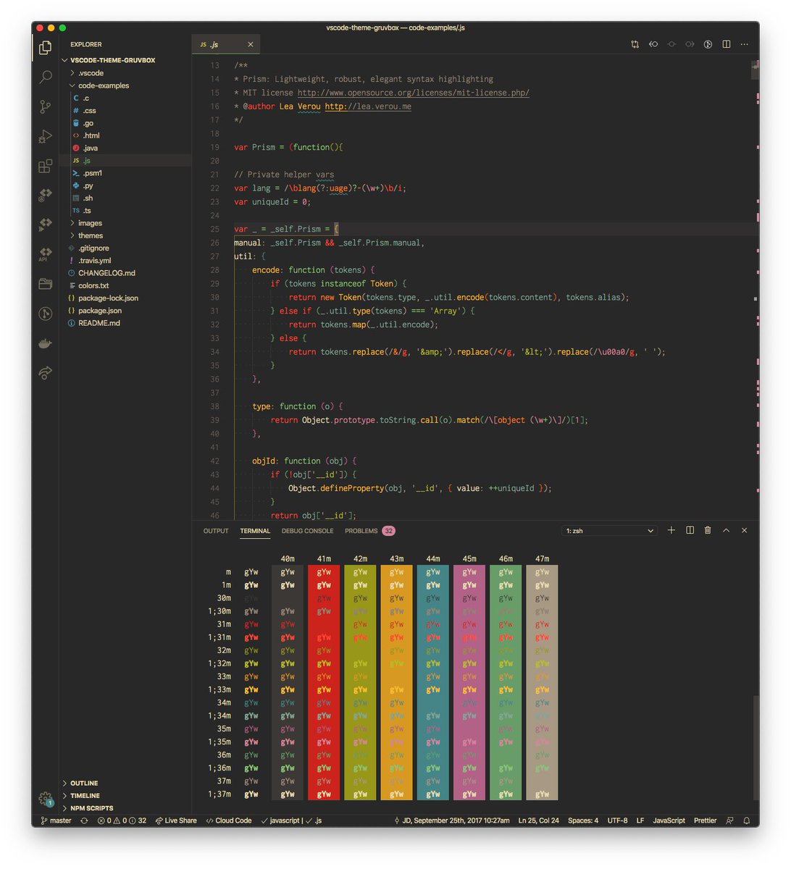Click the Live Share status bar button
The height and width of the screenshot is (869, 791).
[x=176, y=820]
